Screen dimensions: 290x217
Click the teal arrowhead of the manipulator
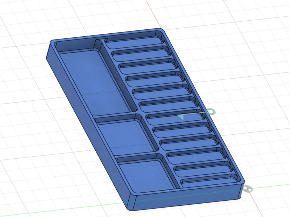click(182, 117)
